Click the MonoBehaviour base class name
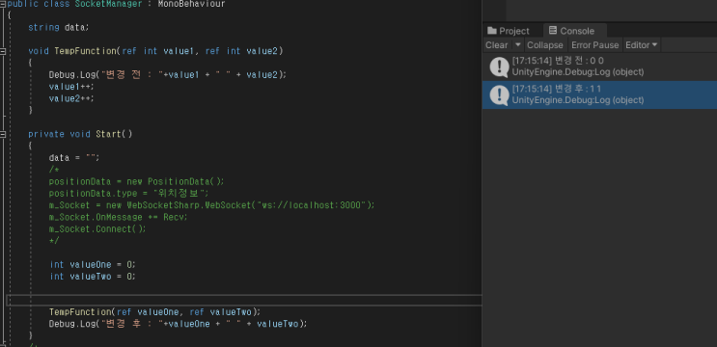Screen dimensions: 717x347 (x=191, y=4)
